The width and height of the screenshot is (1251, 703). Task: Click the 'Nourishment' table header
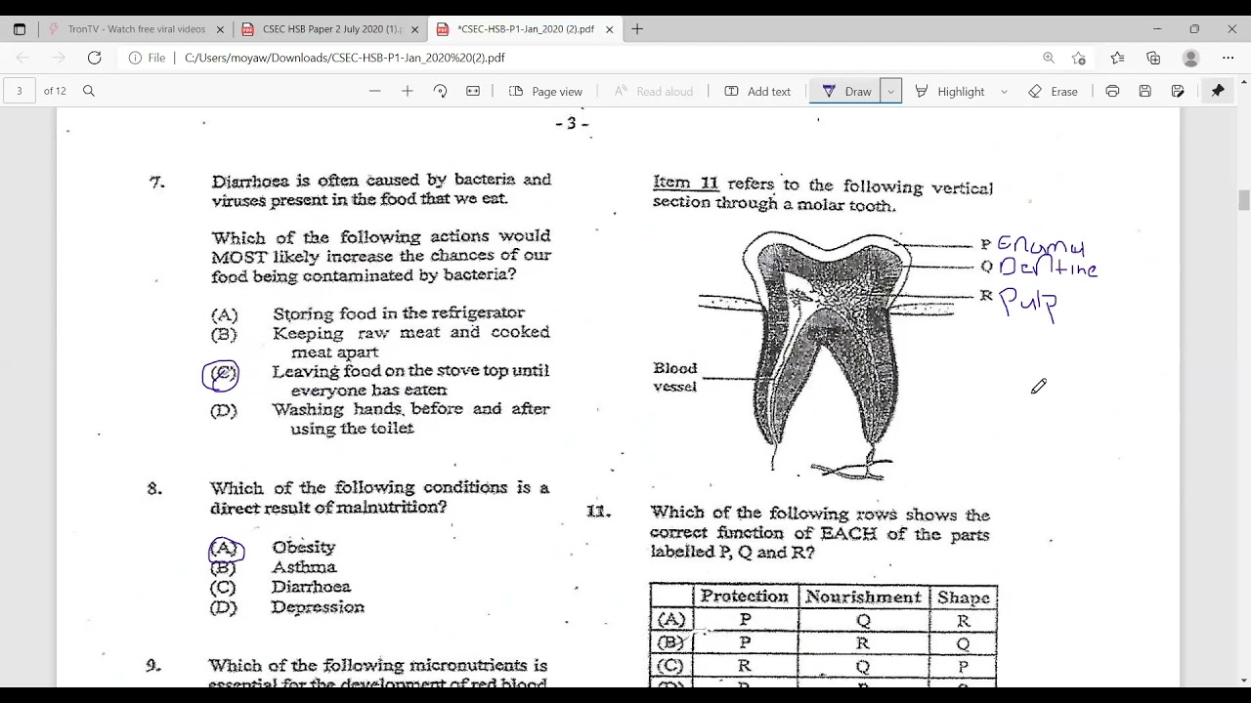863,597
